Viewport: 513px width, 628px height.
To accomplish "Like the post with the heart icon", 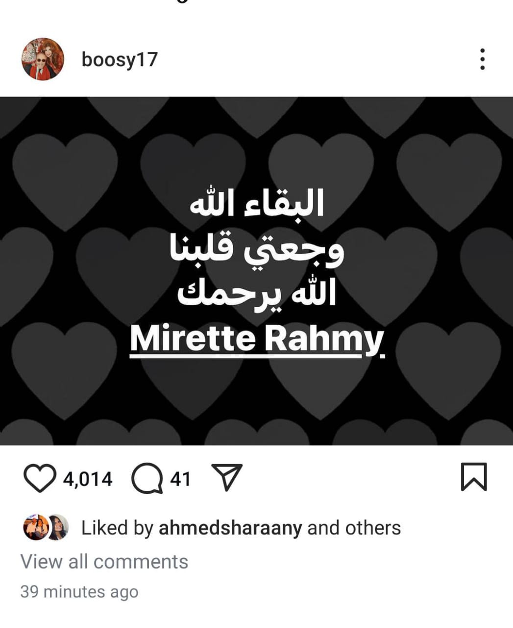I will click(40, 478).
